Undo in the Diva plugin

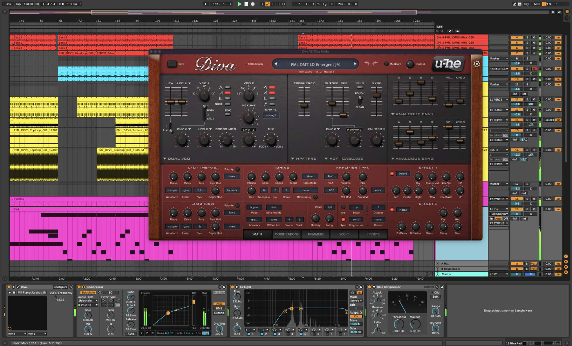pyautogui.click(x=367, y=64)
